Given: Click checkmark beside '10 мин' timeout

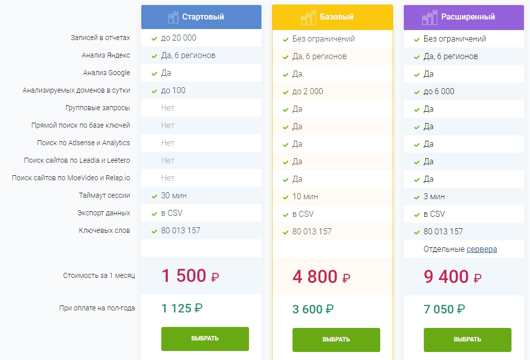Looking at the screenshot, I should (286, 197).
